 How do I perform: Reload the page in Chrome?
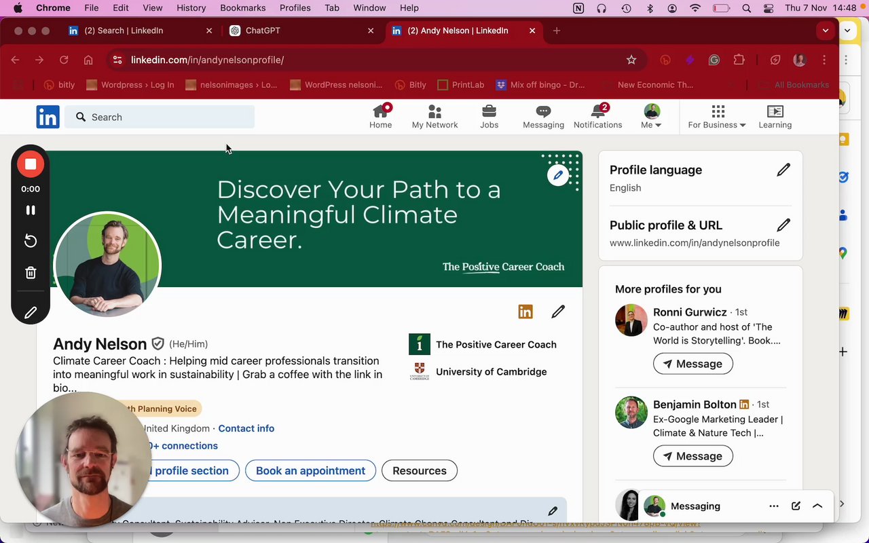[x=64, y=60]
